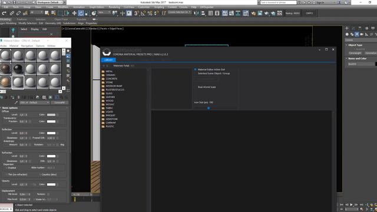Check the Caustics (slow) option
This screenshot has height=212, width=377.
pos(40,174)
